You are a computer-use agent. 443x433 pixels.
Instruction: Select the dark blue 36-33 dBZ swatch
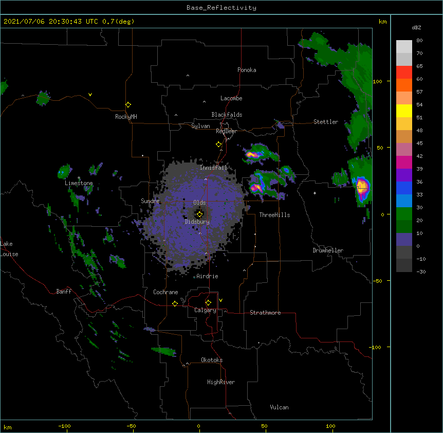pyautogui.click(x=404, y=188)
